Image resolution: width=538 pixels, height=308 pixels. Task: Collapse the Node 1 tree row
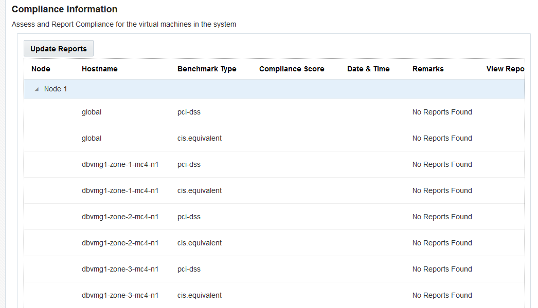pyautogui.click(x=37, y=89)
